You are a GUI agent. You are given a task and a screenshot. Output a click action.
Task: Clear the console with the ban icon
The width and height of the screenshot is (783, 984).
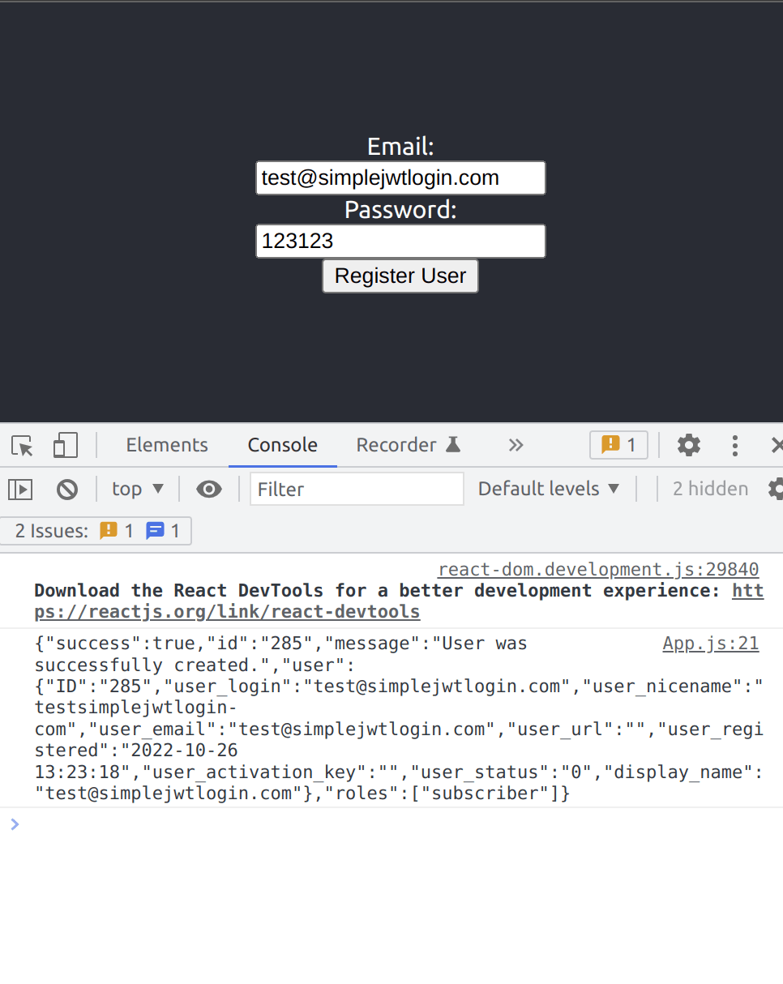tap(67, 489)
